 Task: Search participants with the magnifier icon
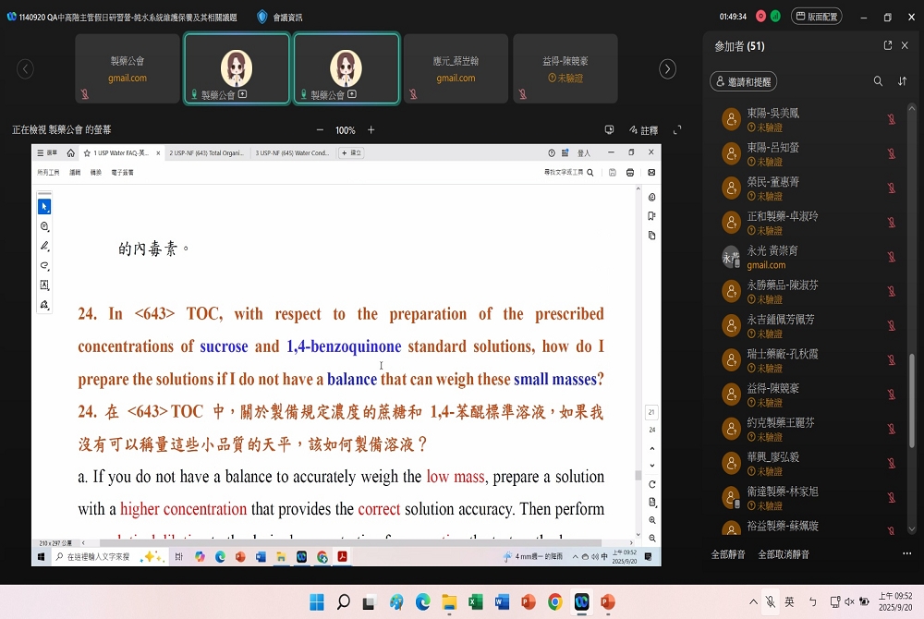(878, 81)
